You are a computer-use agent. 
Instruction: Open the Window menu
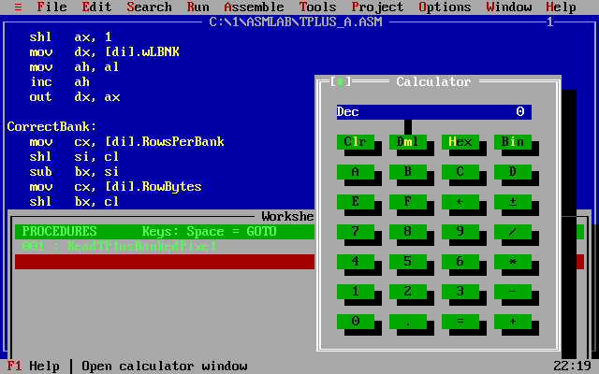tap(509, 7)
